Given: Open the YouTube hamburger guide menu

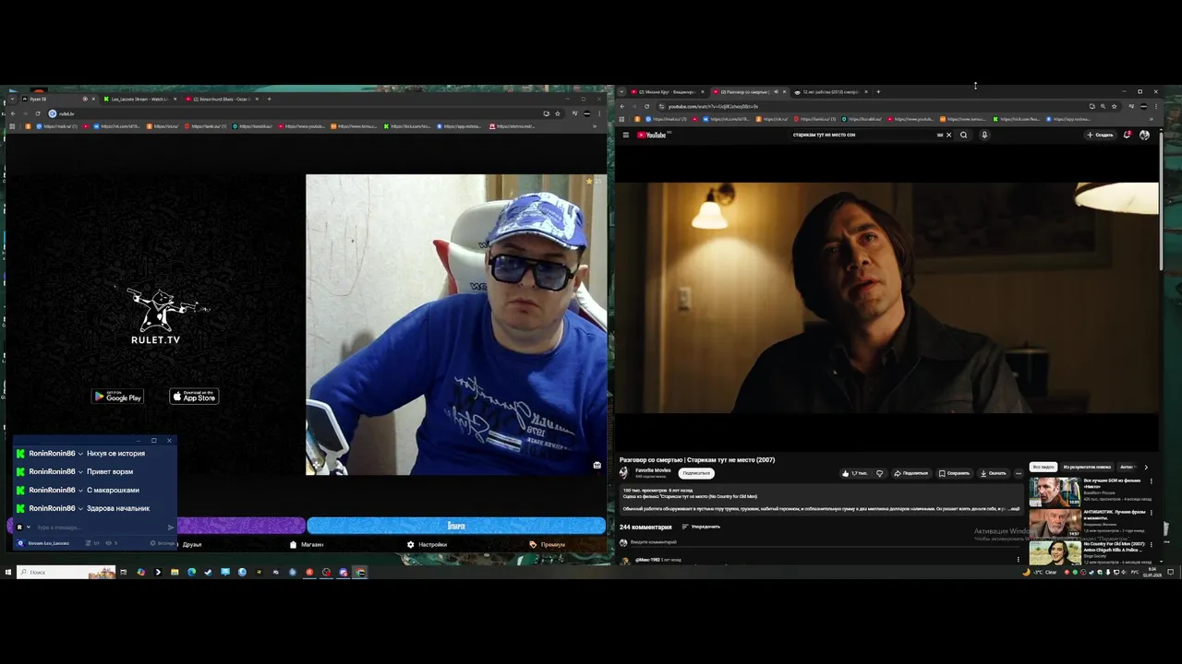Looking at the screenshot, I should click(626, 135).
